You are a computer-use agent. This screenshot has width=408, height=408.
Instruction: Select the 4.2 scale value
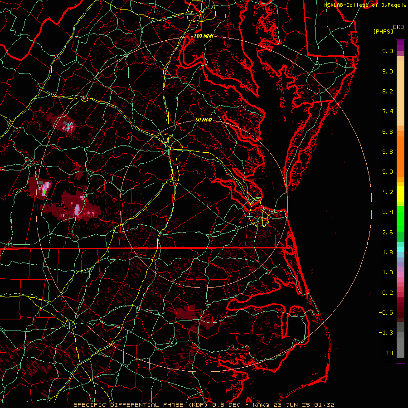click(388, 192)
